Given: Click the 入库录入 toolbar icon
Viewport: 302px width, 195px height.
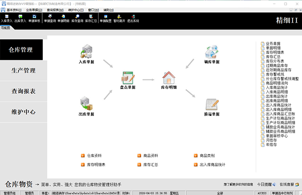Looking at the screenshot, I should coord(7,19).
